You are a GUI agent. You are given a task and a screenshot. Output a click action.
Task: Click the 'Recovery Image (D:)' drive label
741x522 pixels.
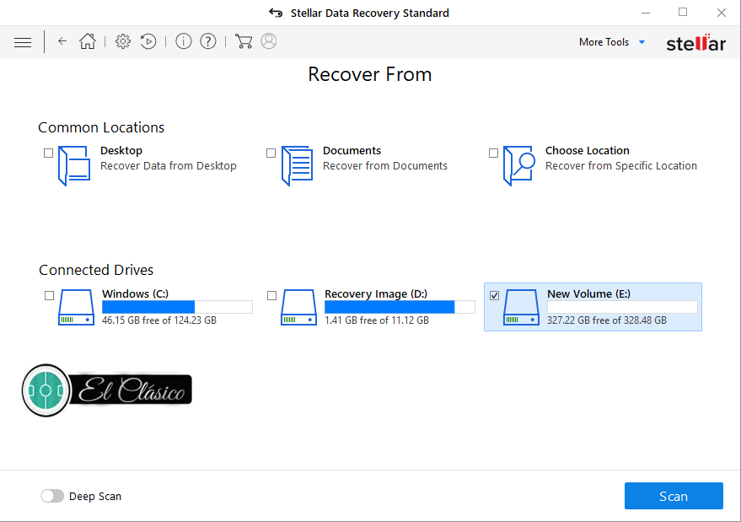[376, 293]
